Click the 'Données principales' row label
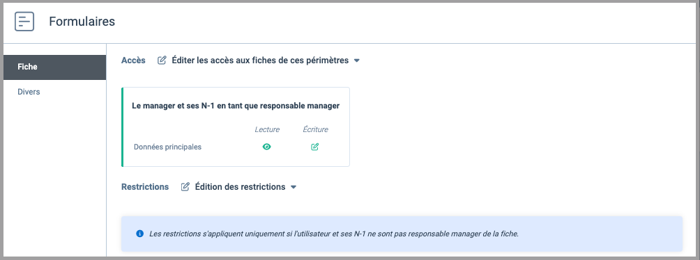The height and width of the screenshot is (260, 700). pyautogui.click(x=167, y=147)
